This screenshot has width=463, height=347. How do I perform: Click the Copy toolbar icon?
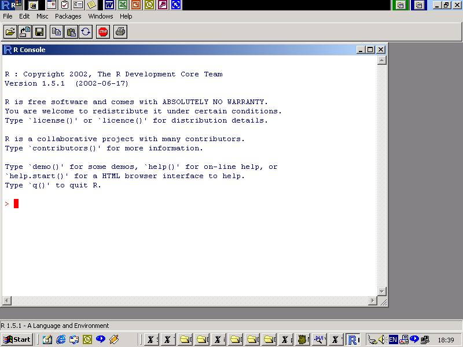click(x=56, y=32)
